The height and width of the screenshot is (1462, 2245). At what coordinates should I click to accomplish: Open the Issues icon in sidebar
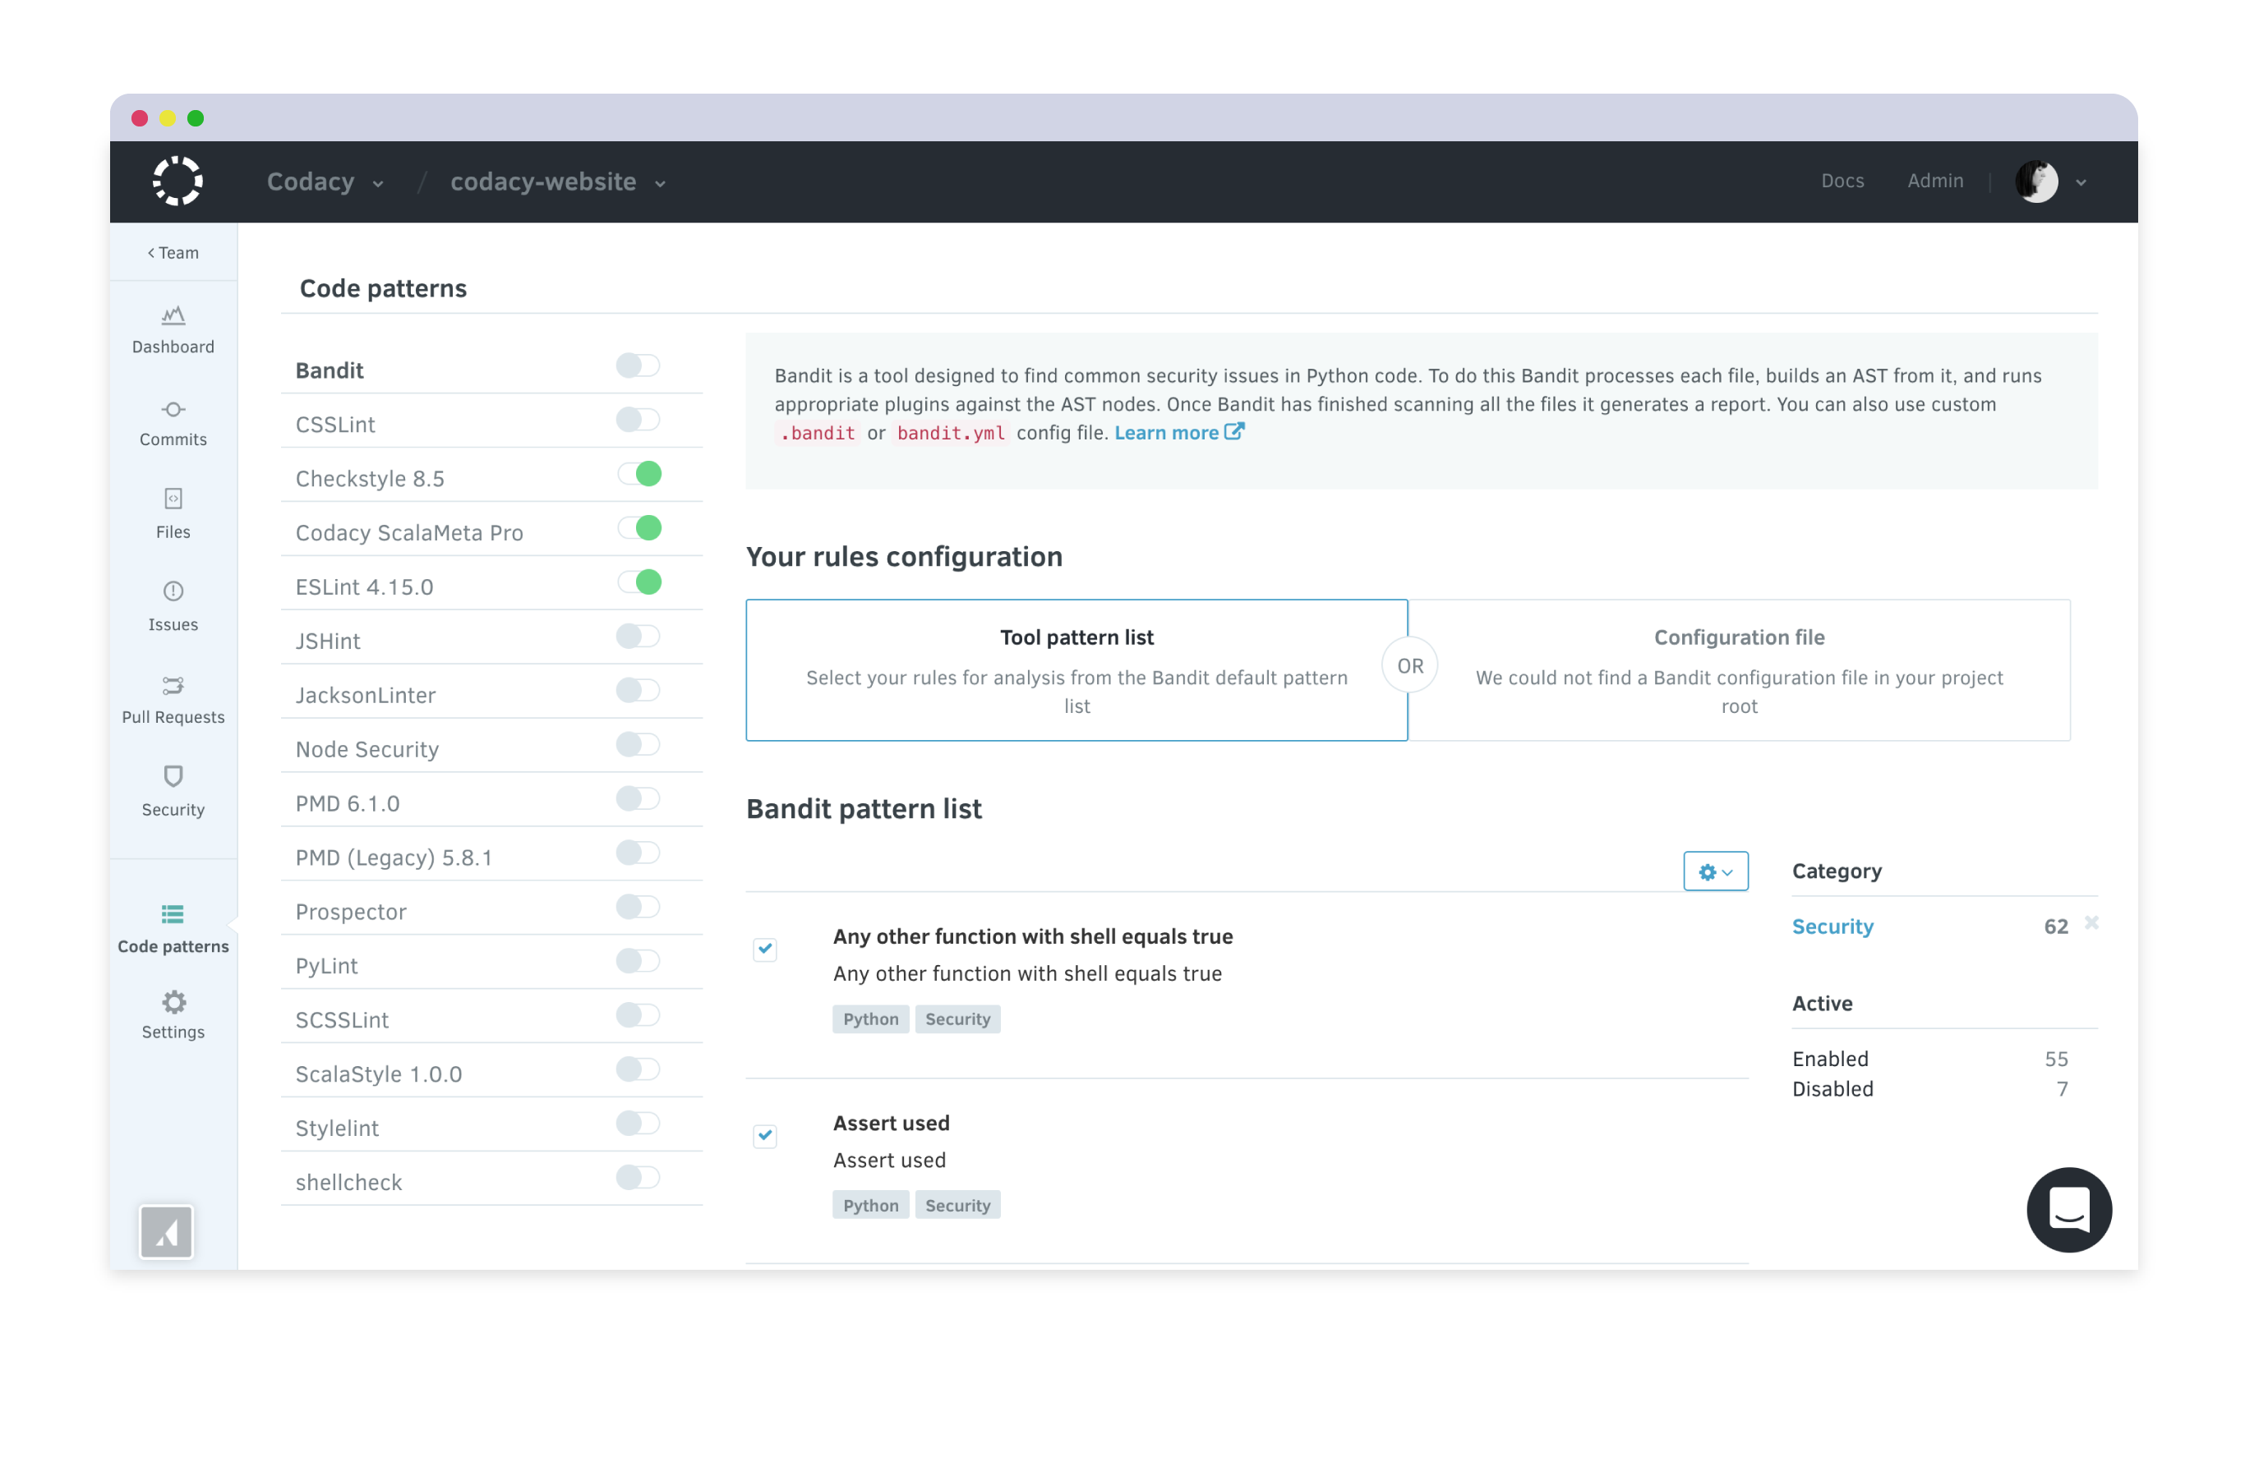[173, 591]
